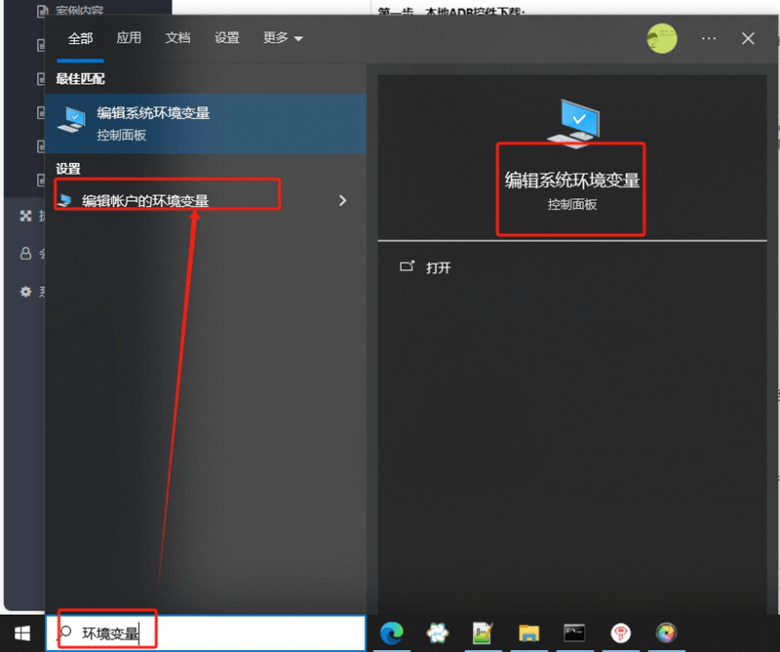
Task: Click the 打开 open-window icon
Action: (407, 267)
